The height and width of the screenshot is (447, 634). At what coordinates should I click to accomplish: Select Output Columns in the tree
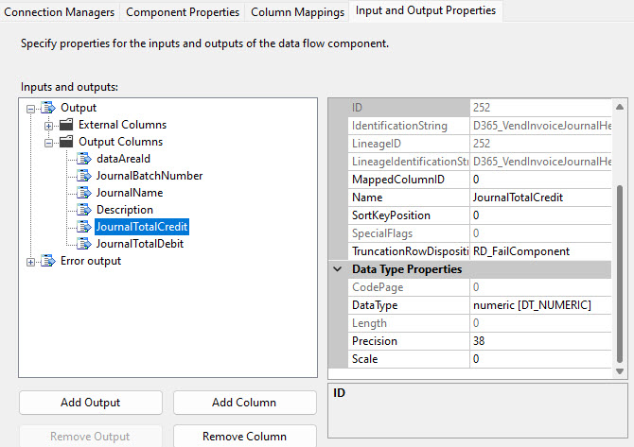pos(120,142)
